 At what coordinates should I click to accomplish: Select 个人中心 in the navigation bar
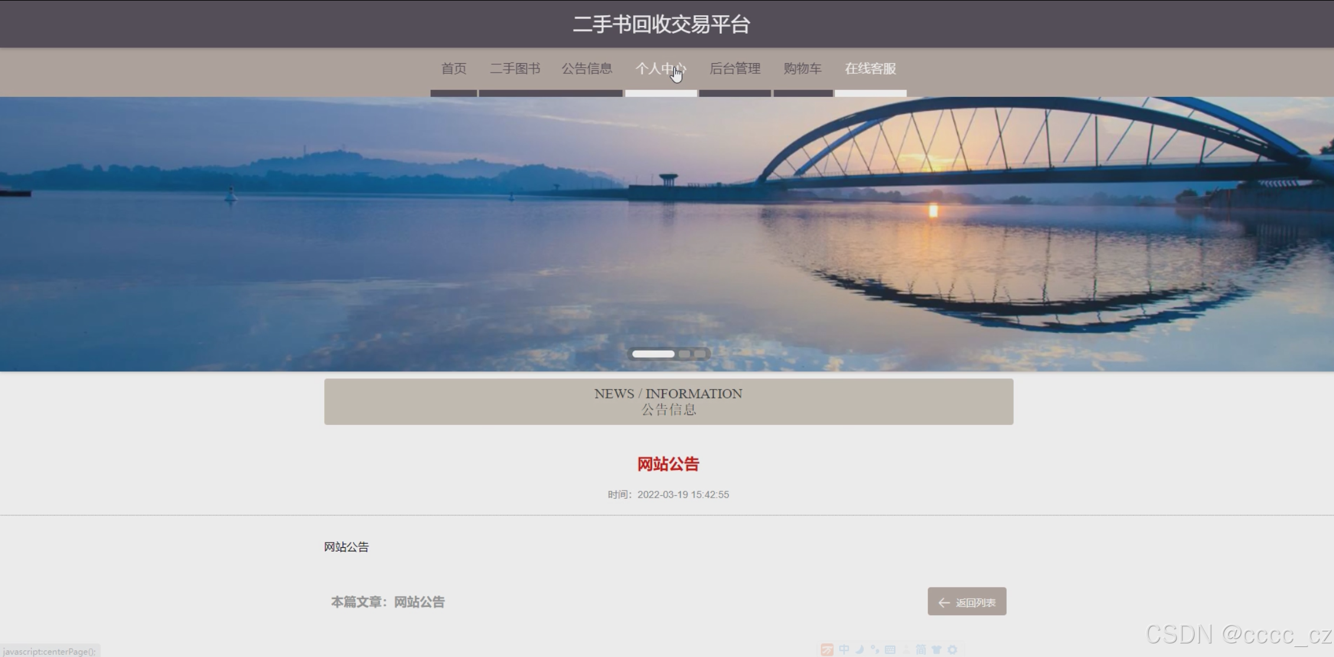tap(660, 68)
